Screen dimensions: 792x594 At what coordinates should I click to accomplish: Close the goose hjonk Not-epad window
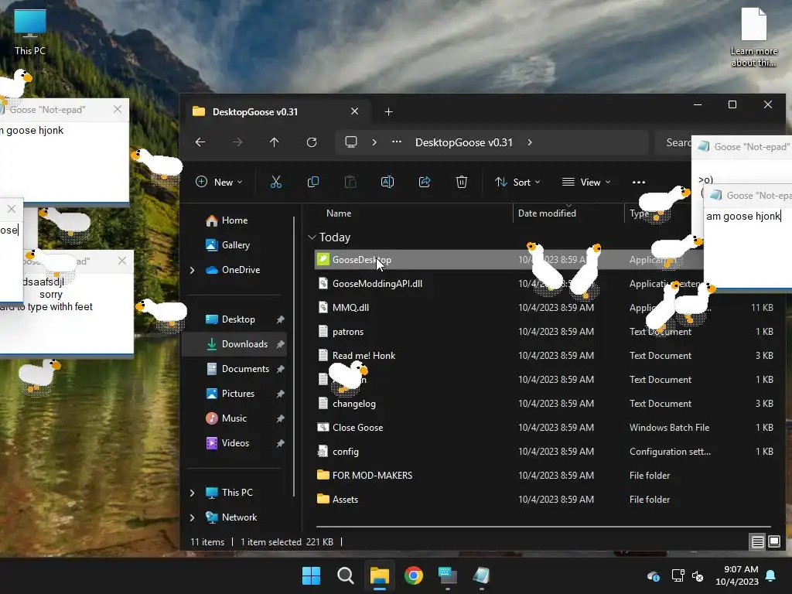coord(118,109)
